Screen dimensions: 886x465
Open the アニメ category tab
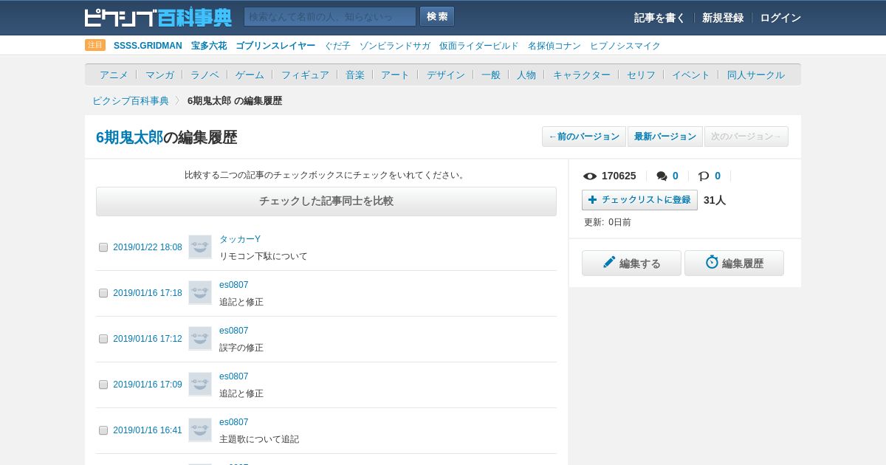coord(114,75)
